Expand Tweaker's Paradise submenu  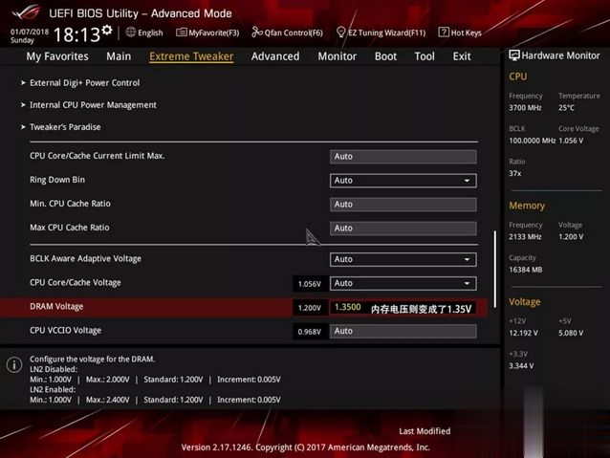(x=65, y=127)
